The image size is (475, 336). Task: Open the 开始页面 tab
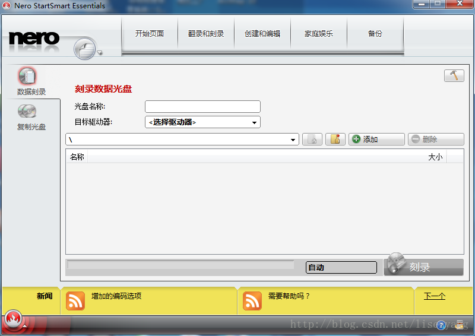150,33
